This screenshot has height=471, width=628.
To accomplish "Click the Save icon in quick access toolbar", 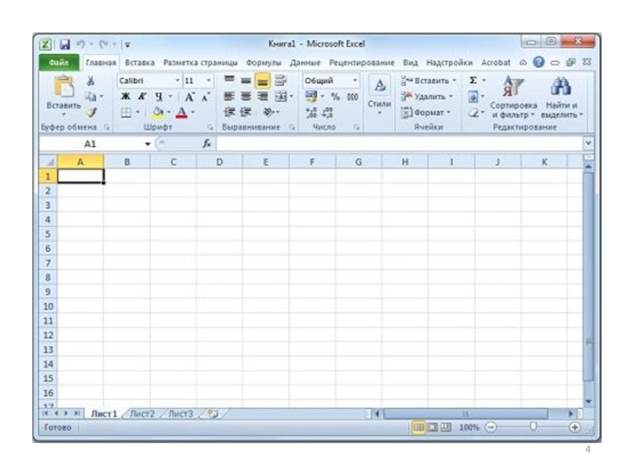I will (65, 44).
